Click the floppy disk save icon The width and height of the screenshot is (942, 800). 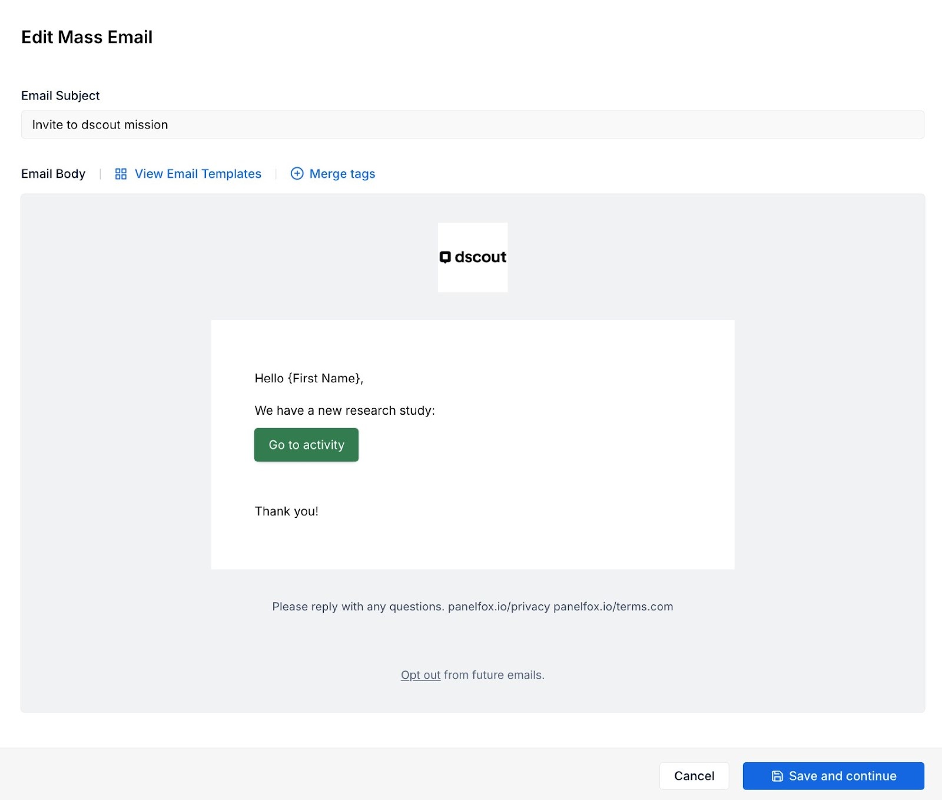point(777,776)
